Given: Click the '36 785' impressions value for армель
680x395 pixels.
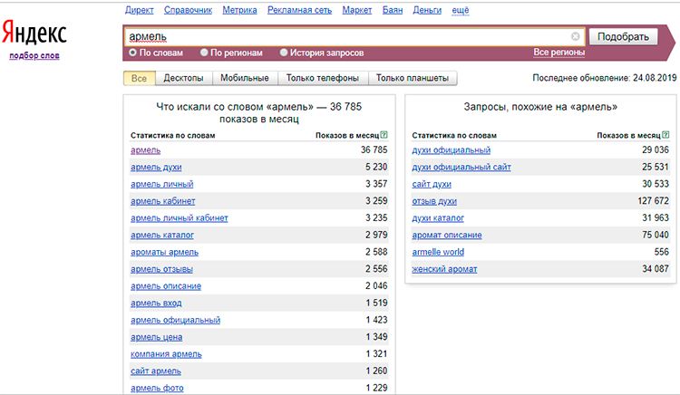Looking at the screenshot, I should pos(374,149).
